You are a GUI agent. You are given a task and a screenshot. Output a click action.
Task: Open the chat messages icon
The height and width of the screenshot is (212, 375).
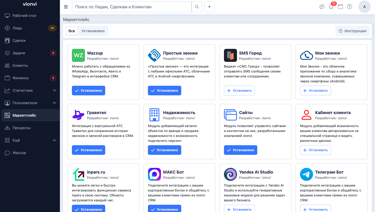coord(322,7)
